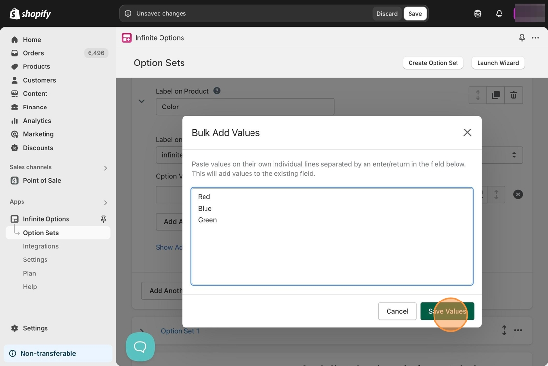Delete the Color option with trash icon
This screenshot has width=548, height=366.
[x=513, y=95]
